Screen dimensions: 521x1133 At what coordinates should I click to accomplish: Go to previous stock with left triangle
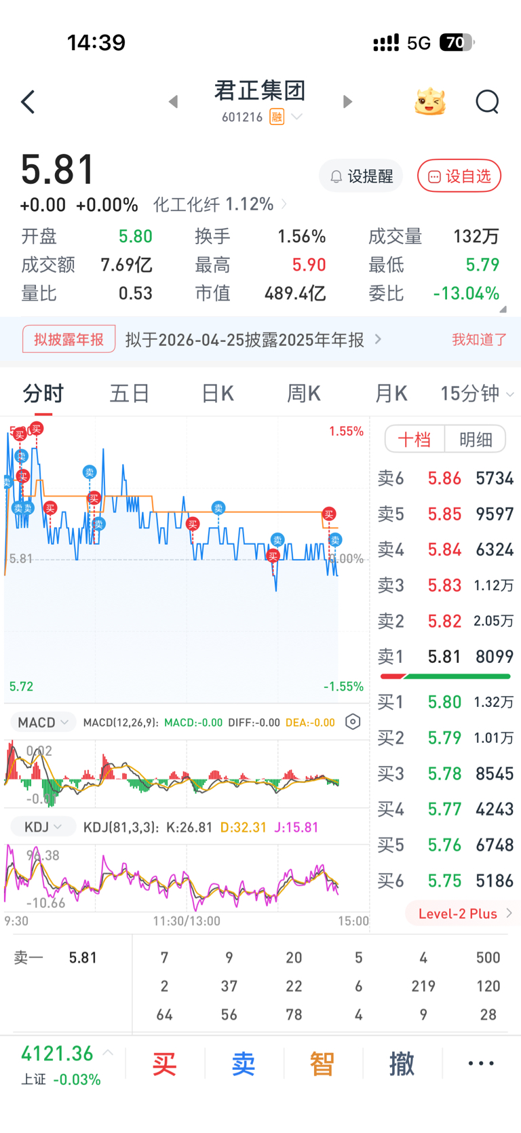click(174, 102)
